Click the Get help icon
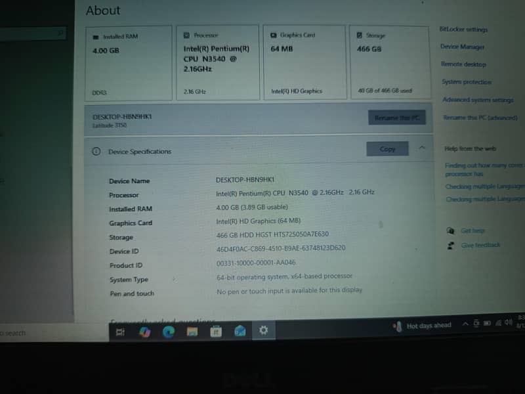525x394 pixels. tap(450, 230)
